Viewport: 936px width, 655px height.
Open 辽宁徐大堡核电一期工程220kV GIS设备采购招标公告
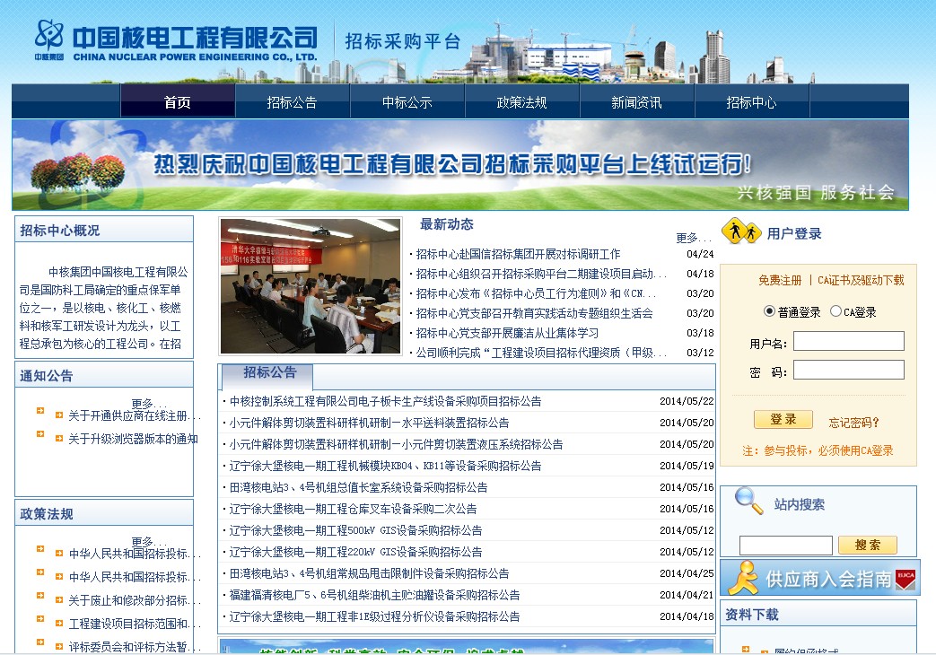(356, 552)
